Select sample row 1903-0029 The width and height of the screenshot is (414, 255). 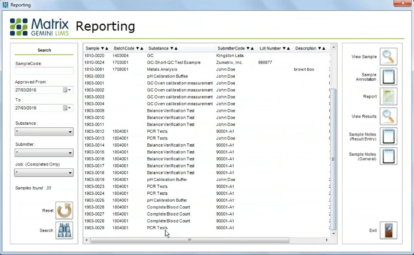click(207, 228)
